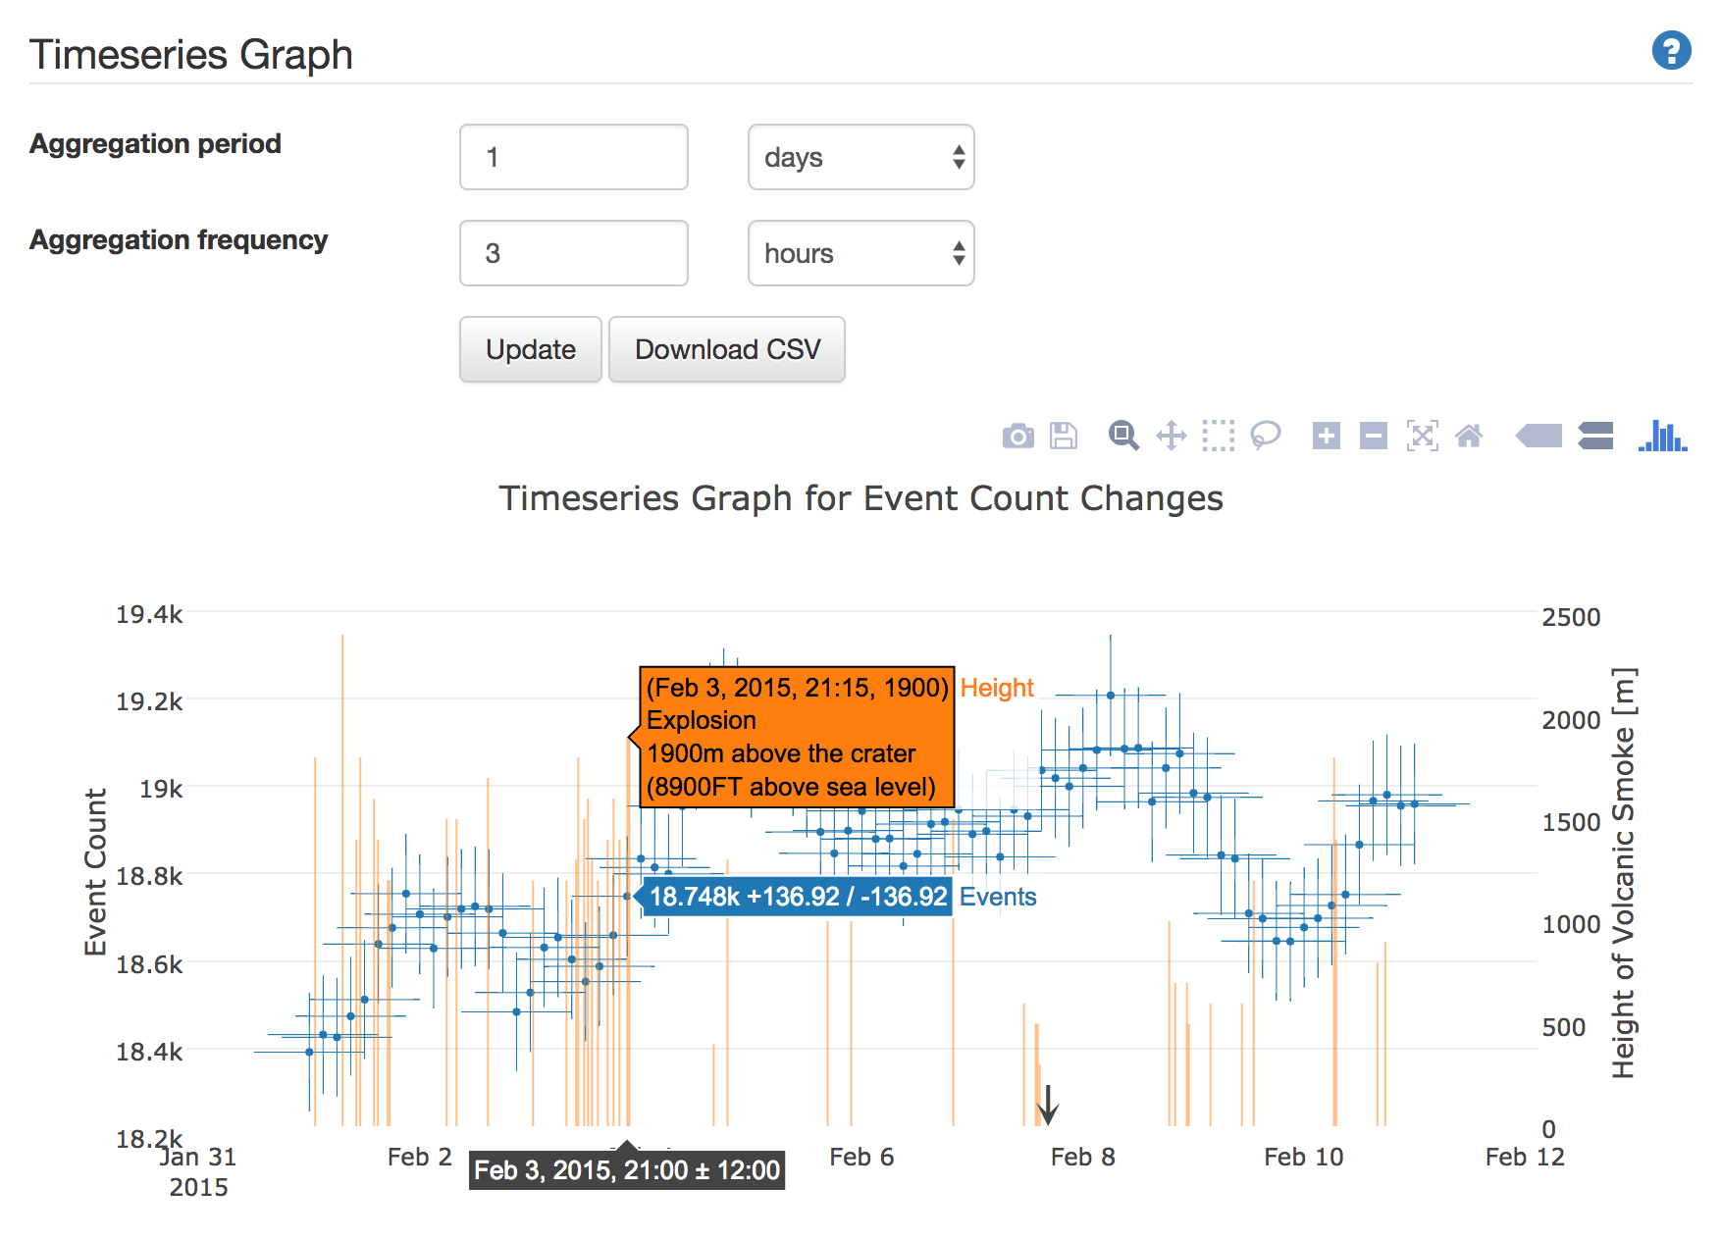Click the autoscale axes icon
The height and width of the screenshot is (1240, 1721).
(1422, 436)
